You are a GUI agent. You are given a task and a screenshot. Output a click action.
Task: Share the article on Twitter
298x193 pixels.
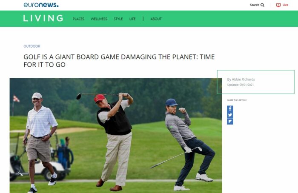coord(230,115)
